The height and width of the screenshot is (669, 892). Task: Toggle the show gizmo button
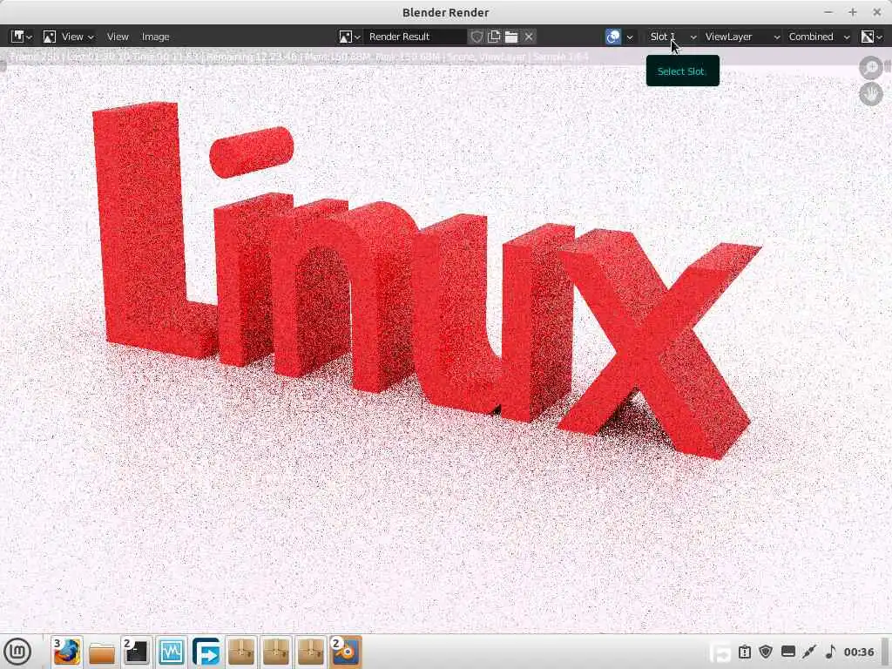click(x=612, y=37)
